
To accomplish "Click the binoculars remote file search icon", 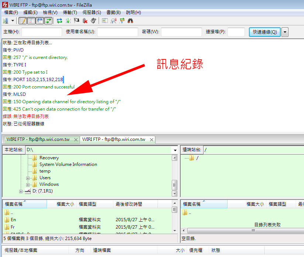I will [130, 21].
